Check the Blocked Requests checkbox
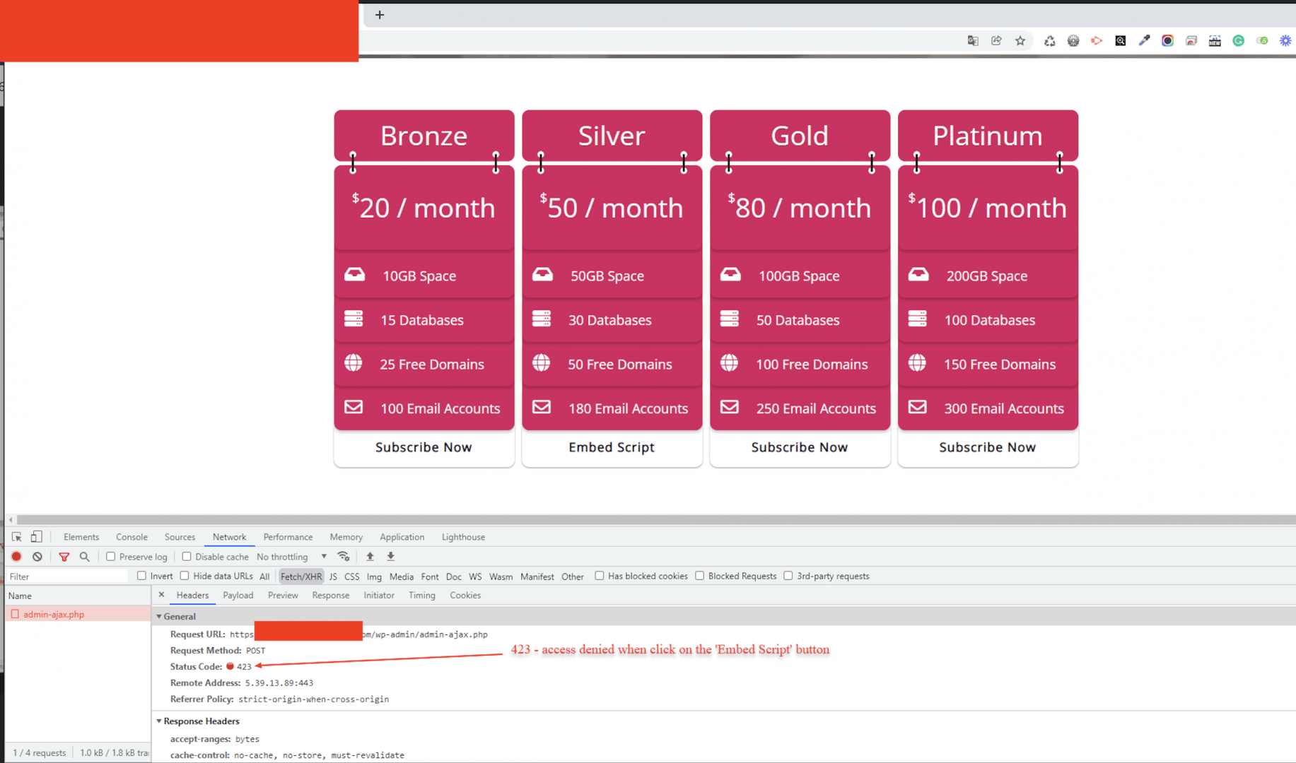 [700, 576]
